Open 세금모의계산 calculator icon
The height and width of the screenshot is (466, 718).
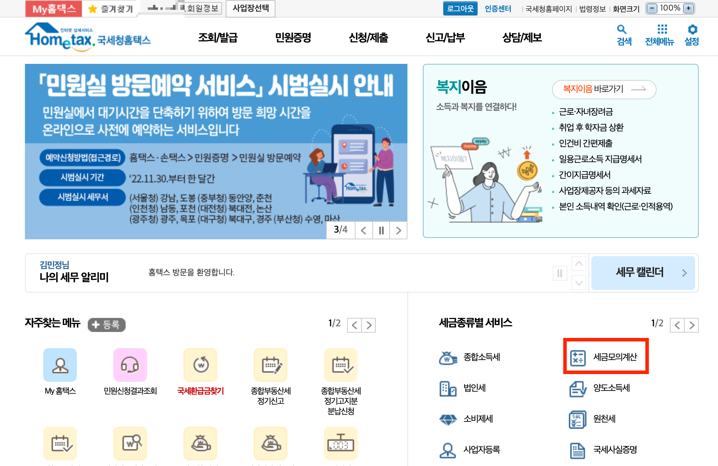click(x=578, y=358)
